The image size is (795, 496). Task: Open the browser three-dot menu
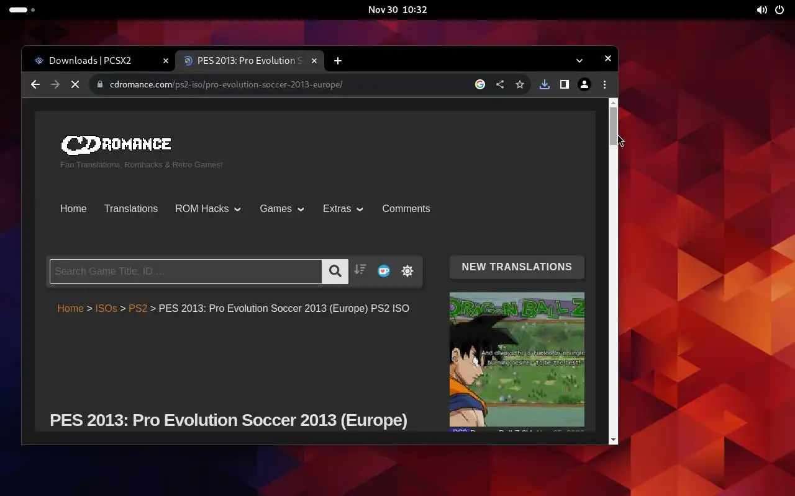click(604, 84)
